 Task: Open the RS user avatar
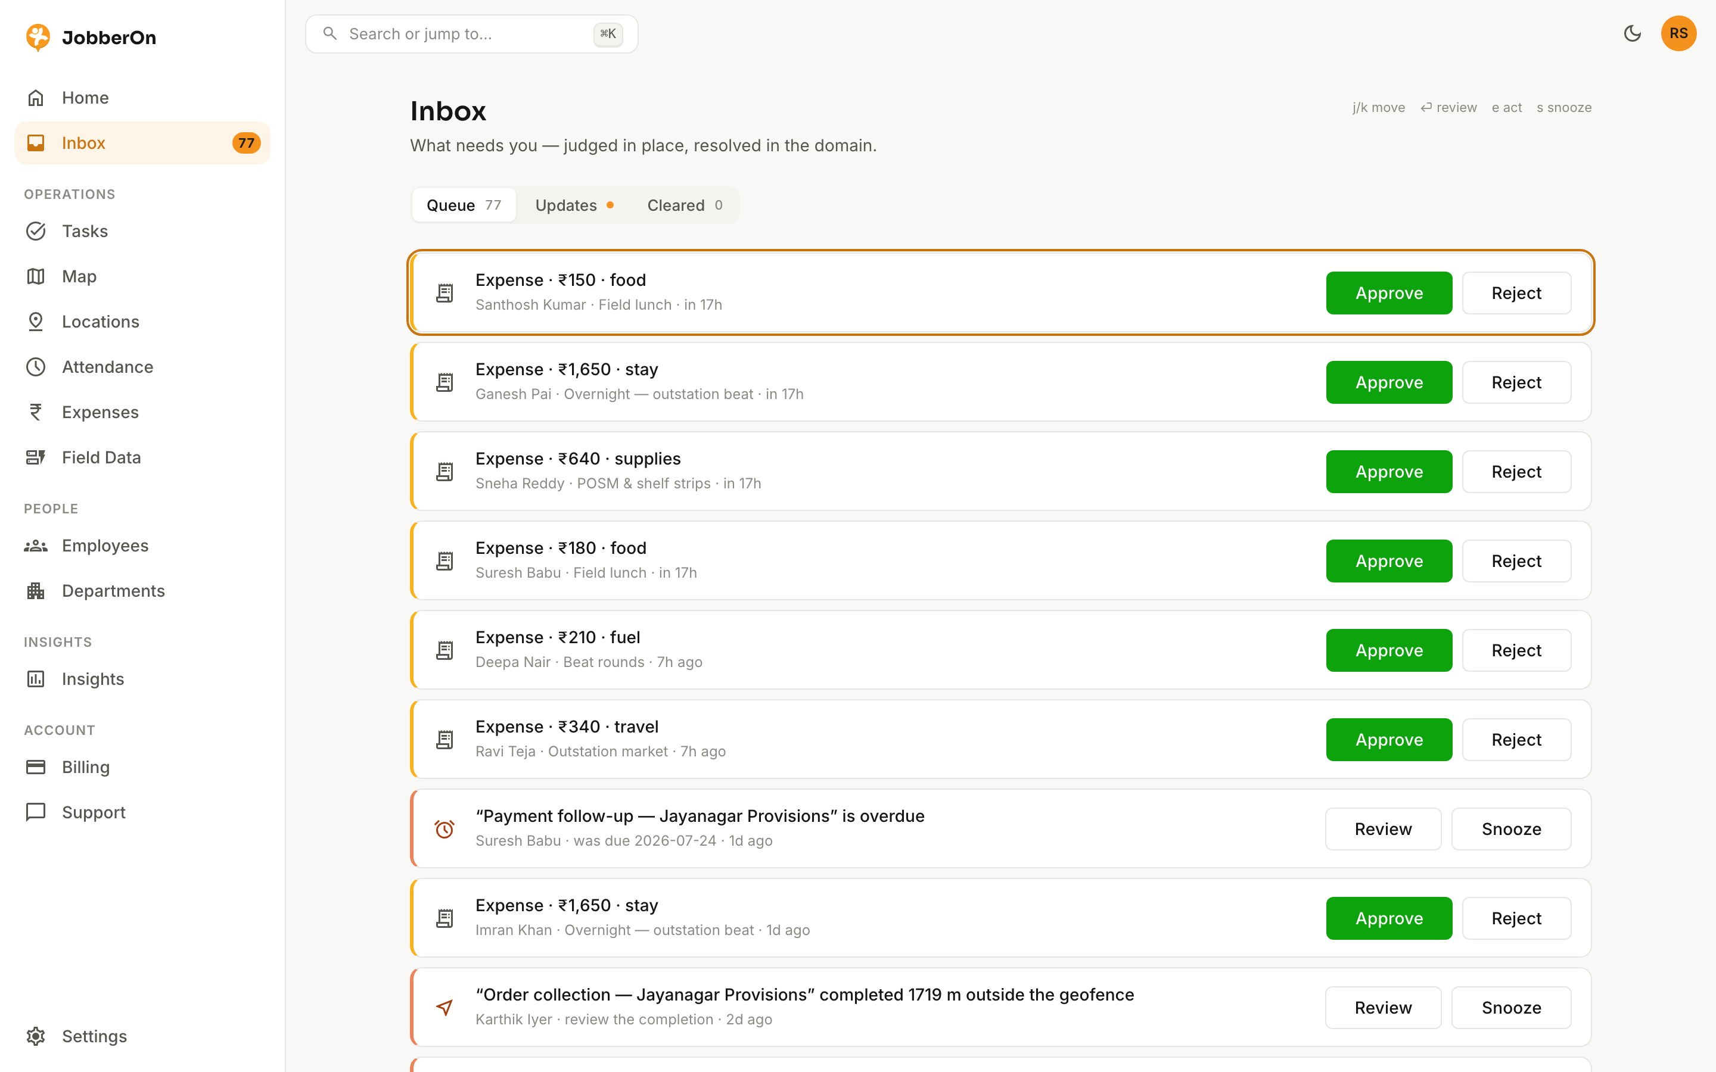[x=1678, y=33]
